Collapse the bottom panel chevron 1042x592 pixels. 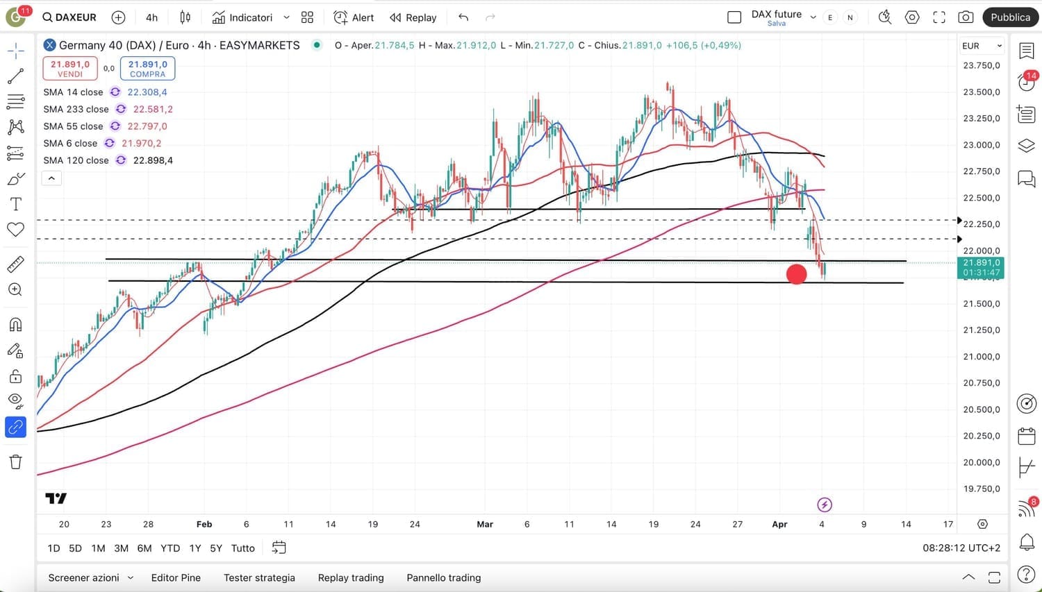click(968, 577)
